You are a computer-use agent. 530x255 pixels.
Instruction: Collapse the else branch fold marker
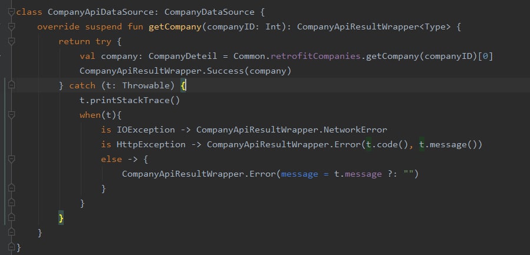pos(11,159)
